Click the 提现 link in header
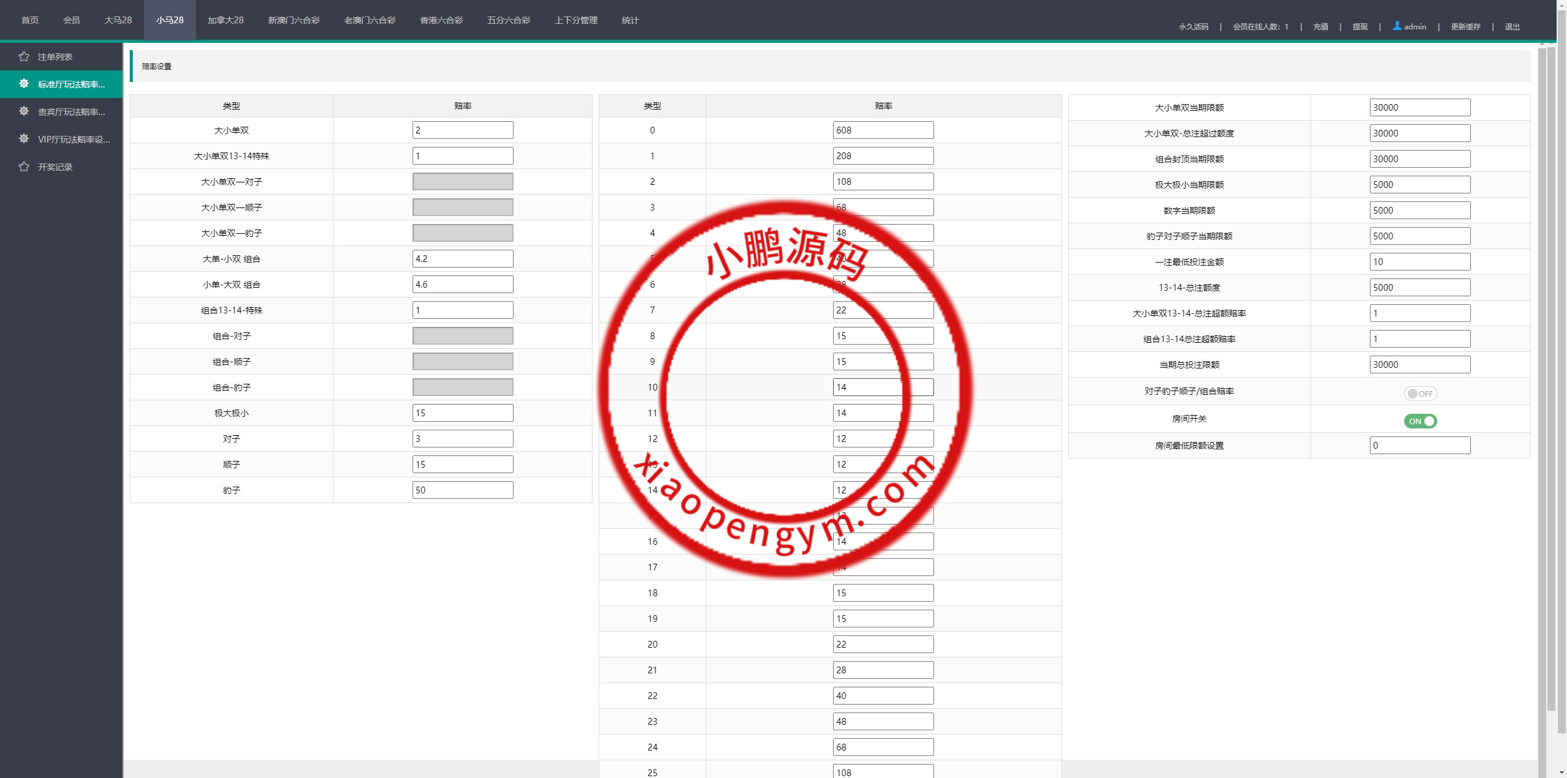The height and width of the screenshot is (778, 1567). (x=1359, y=26)
